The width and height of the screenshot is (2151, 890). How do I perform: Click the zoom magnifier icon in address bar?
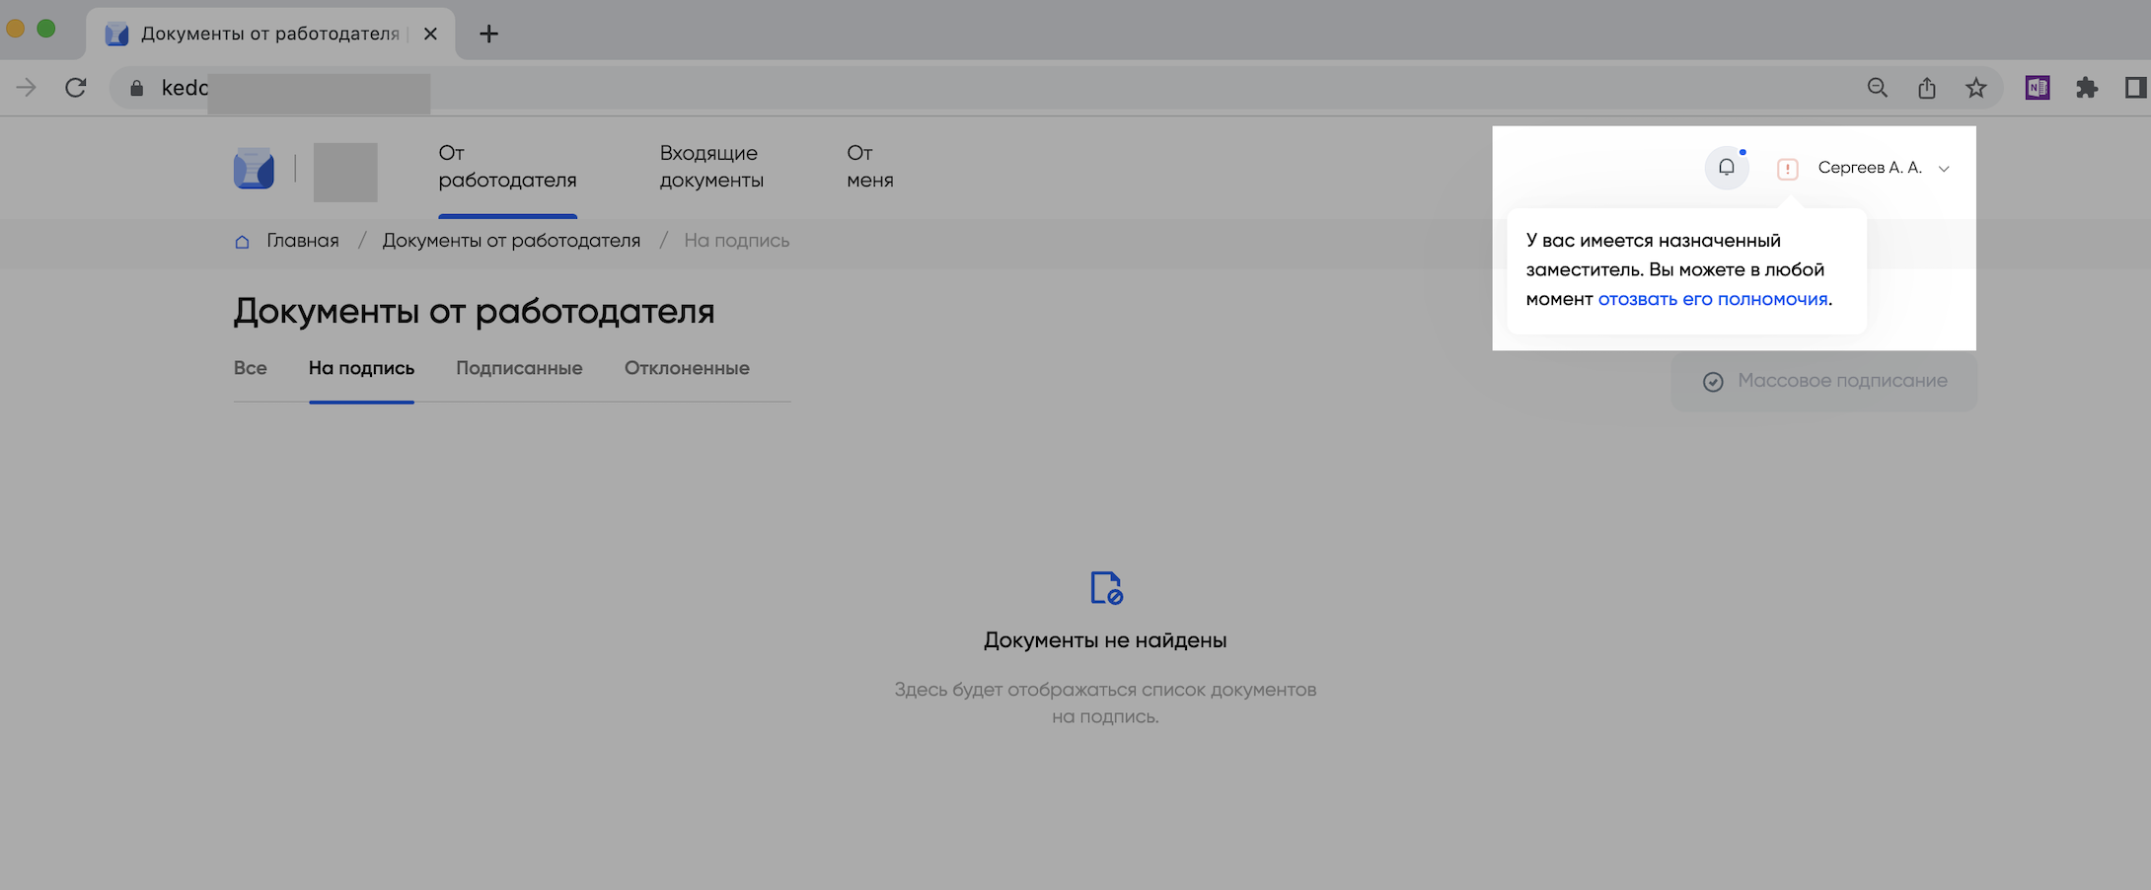coord(1877,88)
